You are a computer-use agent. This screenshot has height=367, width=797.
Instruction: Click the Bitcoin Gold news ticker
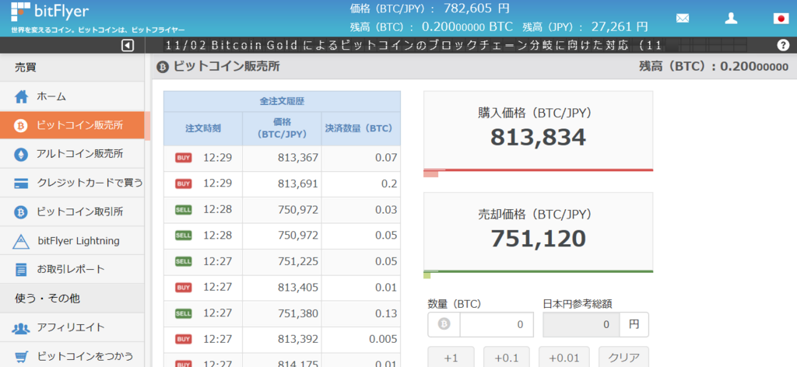coord(413,46)
